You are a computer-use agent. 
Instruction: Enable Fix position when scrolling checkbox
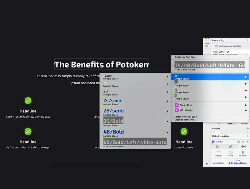pyautogui.click(x=213, y=46)
